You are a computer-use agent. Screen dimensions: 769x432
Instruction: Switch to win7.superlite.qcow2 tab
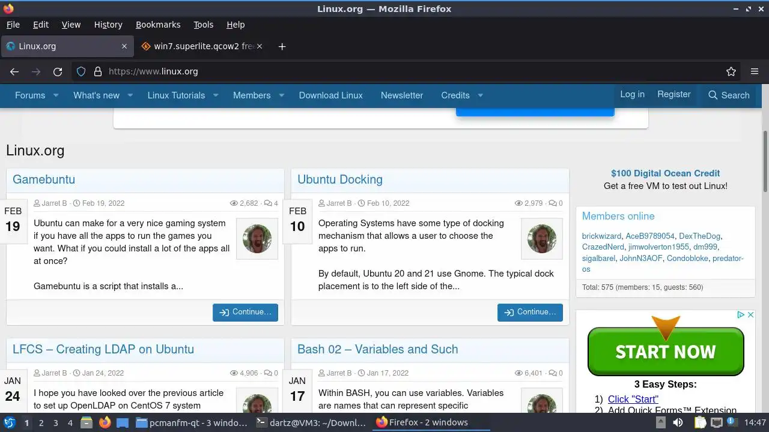coord(202,46)
